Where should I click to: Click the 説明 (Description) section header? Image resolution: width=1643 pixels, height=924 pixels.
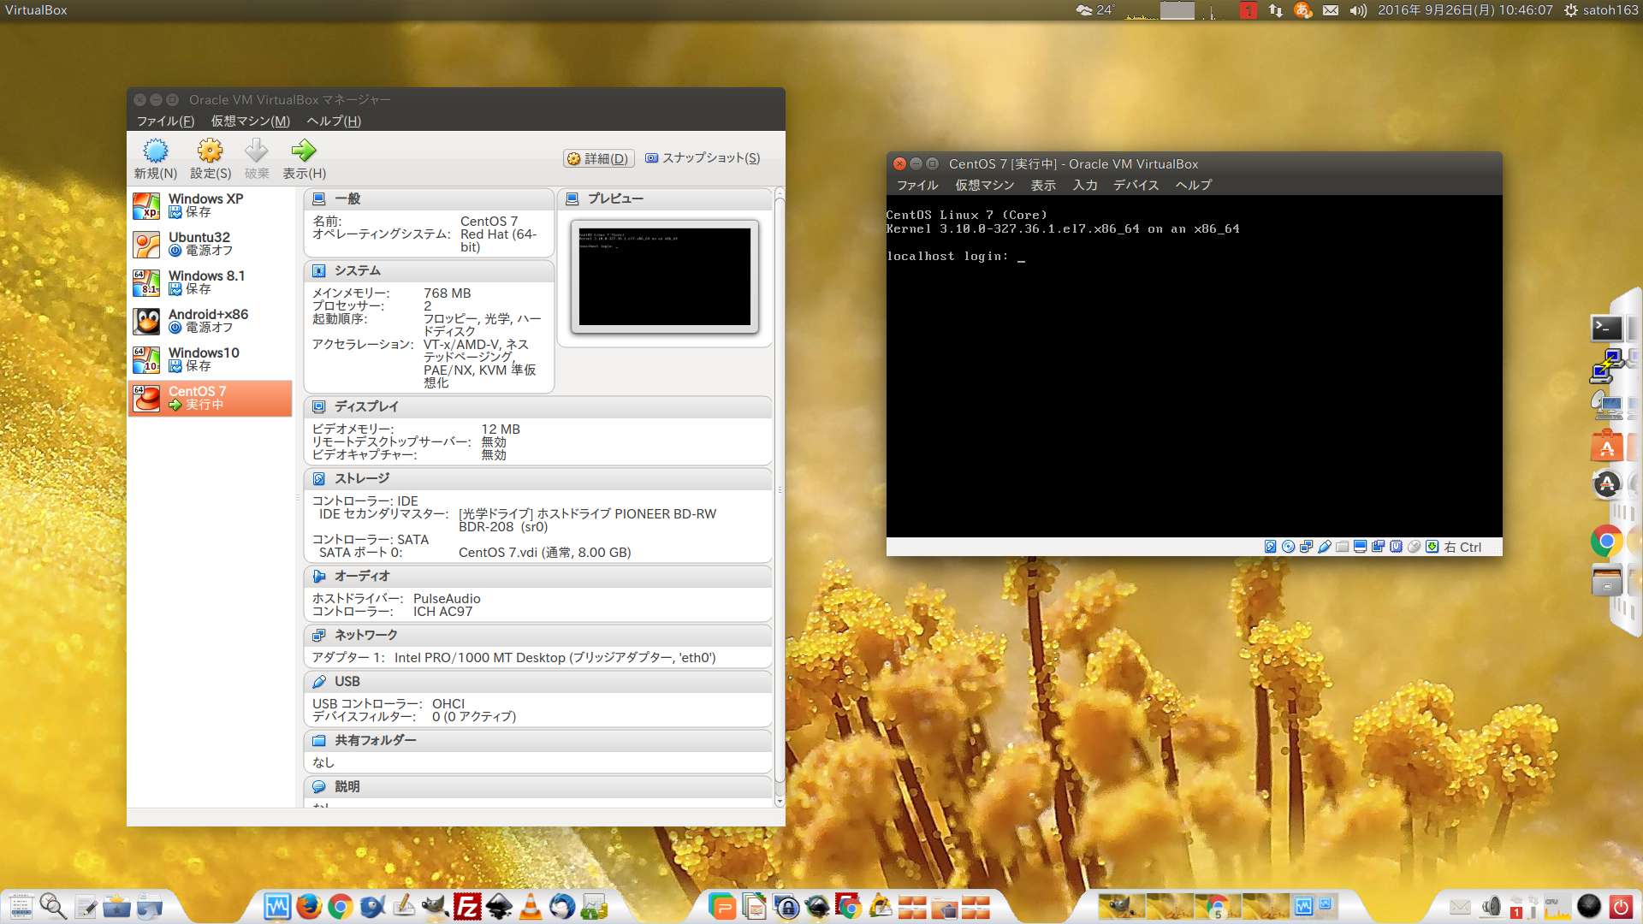click(537, 786)
